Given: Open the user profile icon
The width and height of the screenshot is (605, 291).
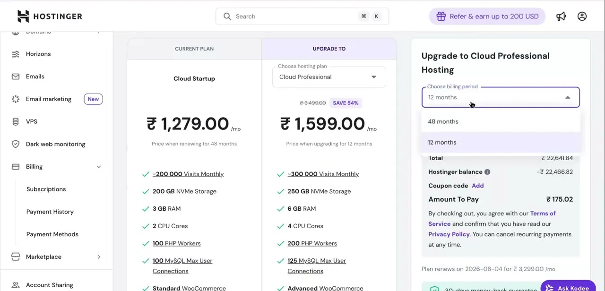Looking at the screenshot, I should [x=582, y=16].
